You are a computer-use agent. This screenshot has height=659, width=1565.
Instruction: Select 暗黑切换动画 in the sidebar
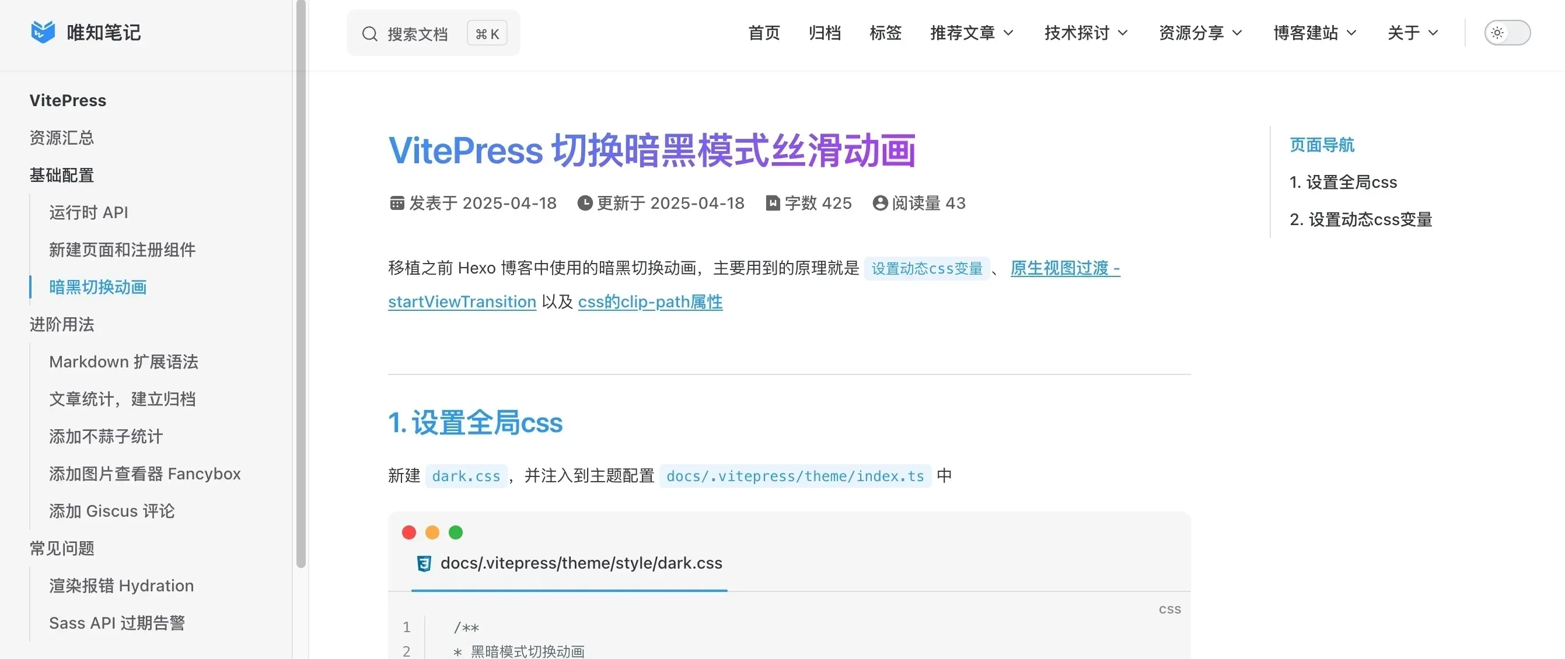tap(98, 288)
